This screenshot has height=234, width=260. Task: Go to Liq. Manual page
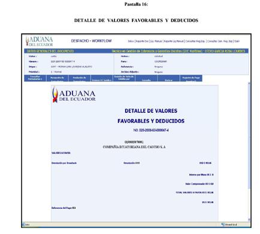156,41
